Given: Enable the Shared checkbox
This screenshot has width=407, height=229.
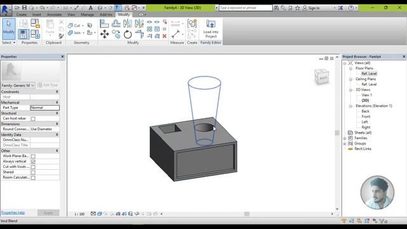Looking at the screenshot, I should tap(33, 172).
